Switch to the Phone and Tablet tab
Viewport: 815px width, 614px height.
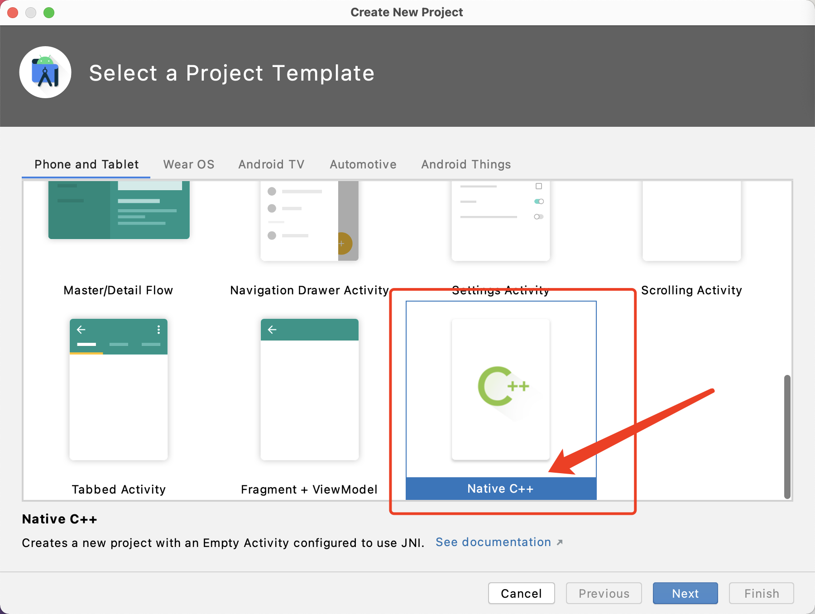click(x=86, y=164)
